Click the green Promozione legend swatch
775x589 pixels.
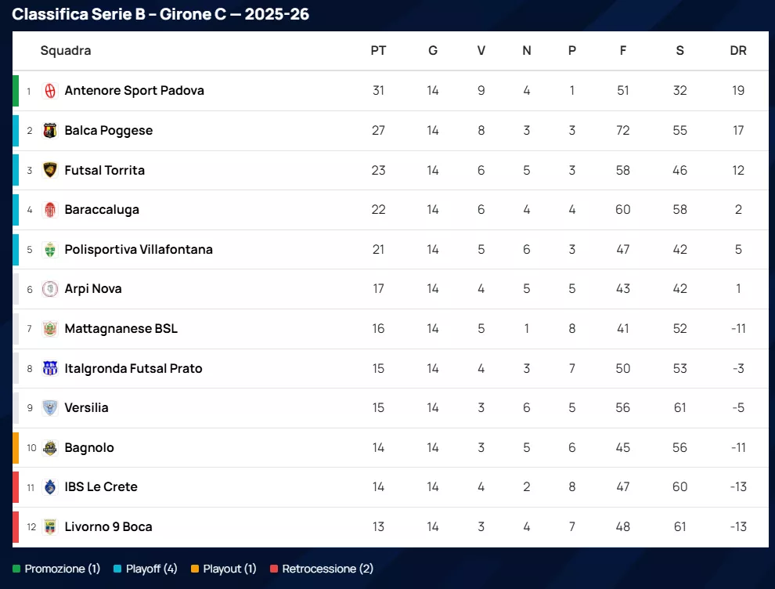click(16, 569)
